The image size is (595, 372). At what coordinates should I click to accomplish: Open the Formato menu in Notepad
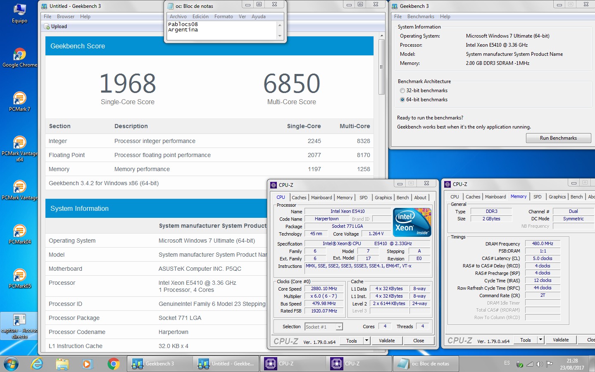click(224, 17)
